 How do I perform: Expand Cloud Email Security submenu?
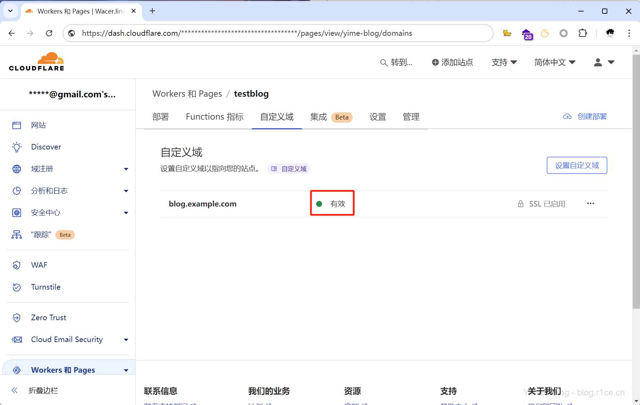coord(126,340)
